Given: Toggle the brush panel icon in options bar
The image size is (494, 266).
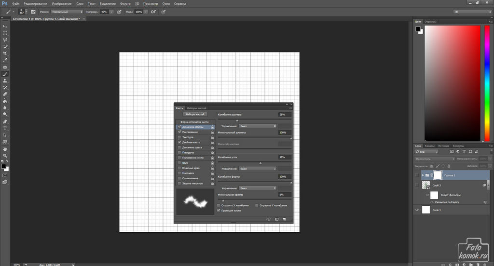Looking at the screenshot, I should pos(33,12).
